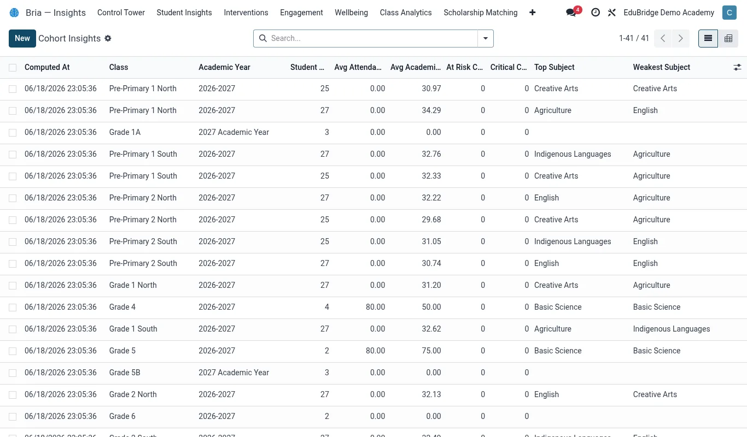Click the 2027 Academic Year cell for Grade 1A
747x437 pixels.
234,132
